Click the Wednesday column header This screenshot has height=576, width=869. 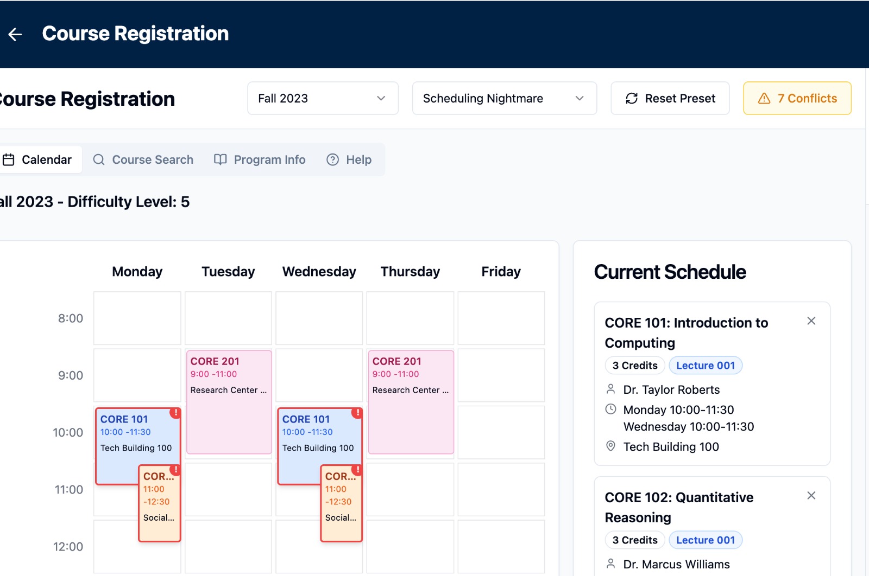coord(319,272)
